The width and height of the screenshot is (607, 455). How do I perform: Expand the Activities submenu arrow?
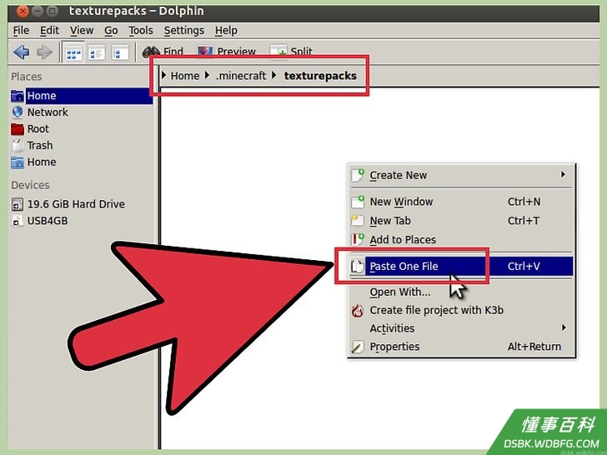(564, 327)
